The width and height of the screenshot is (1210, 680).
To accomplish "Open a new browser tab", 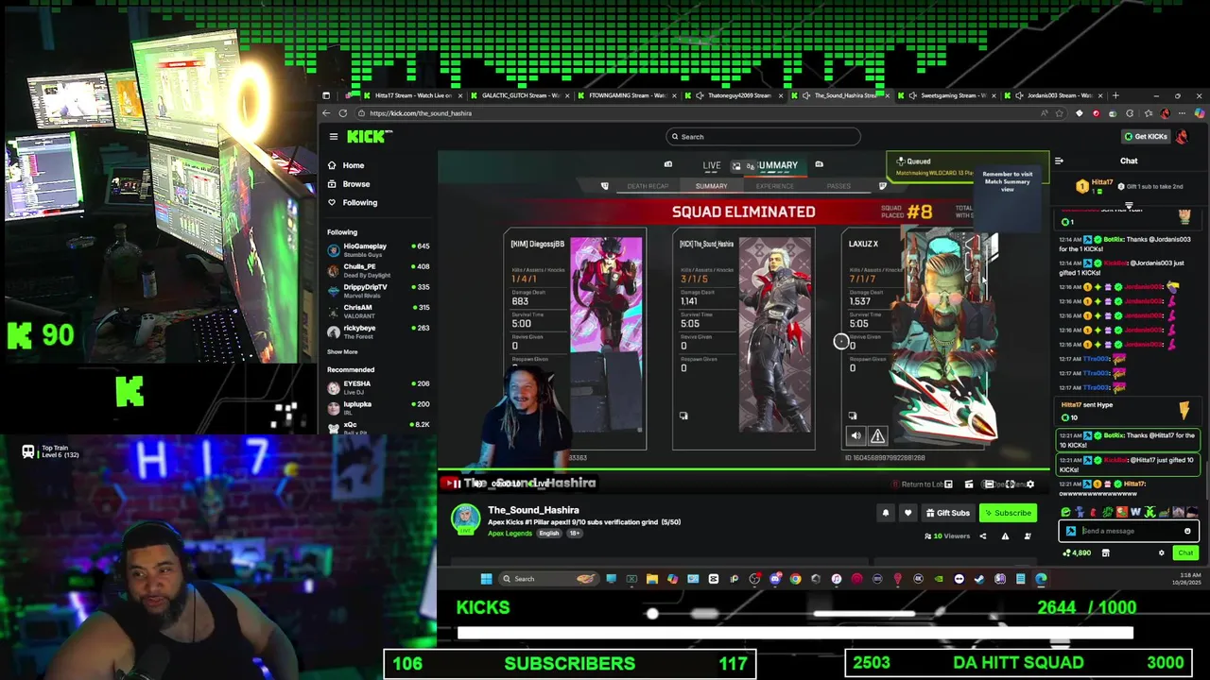I will [x=1115, y=95].
